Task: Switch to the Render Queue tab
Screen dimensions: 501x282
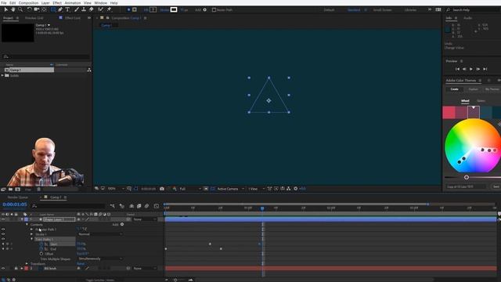Action: click(x=17, y=197)
